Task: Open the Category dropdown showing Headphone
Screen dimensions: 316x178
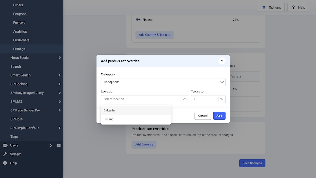Action: tap(163, 82)
